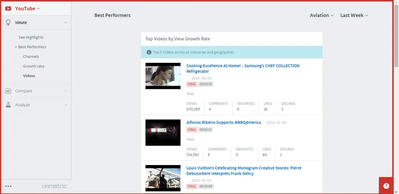Expand the Compare section arrow
This screenshot has height=194, width=399.
tap(66, 91)
